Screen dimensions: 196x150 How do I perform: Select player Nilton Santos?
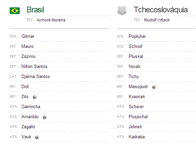[34, 66]
